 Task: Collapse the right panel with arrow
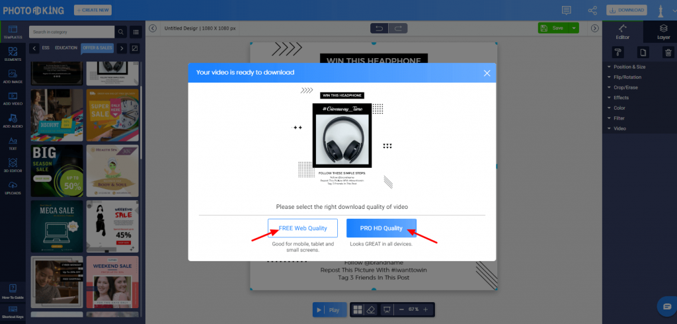tap(594, 28)
